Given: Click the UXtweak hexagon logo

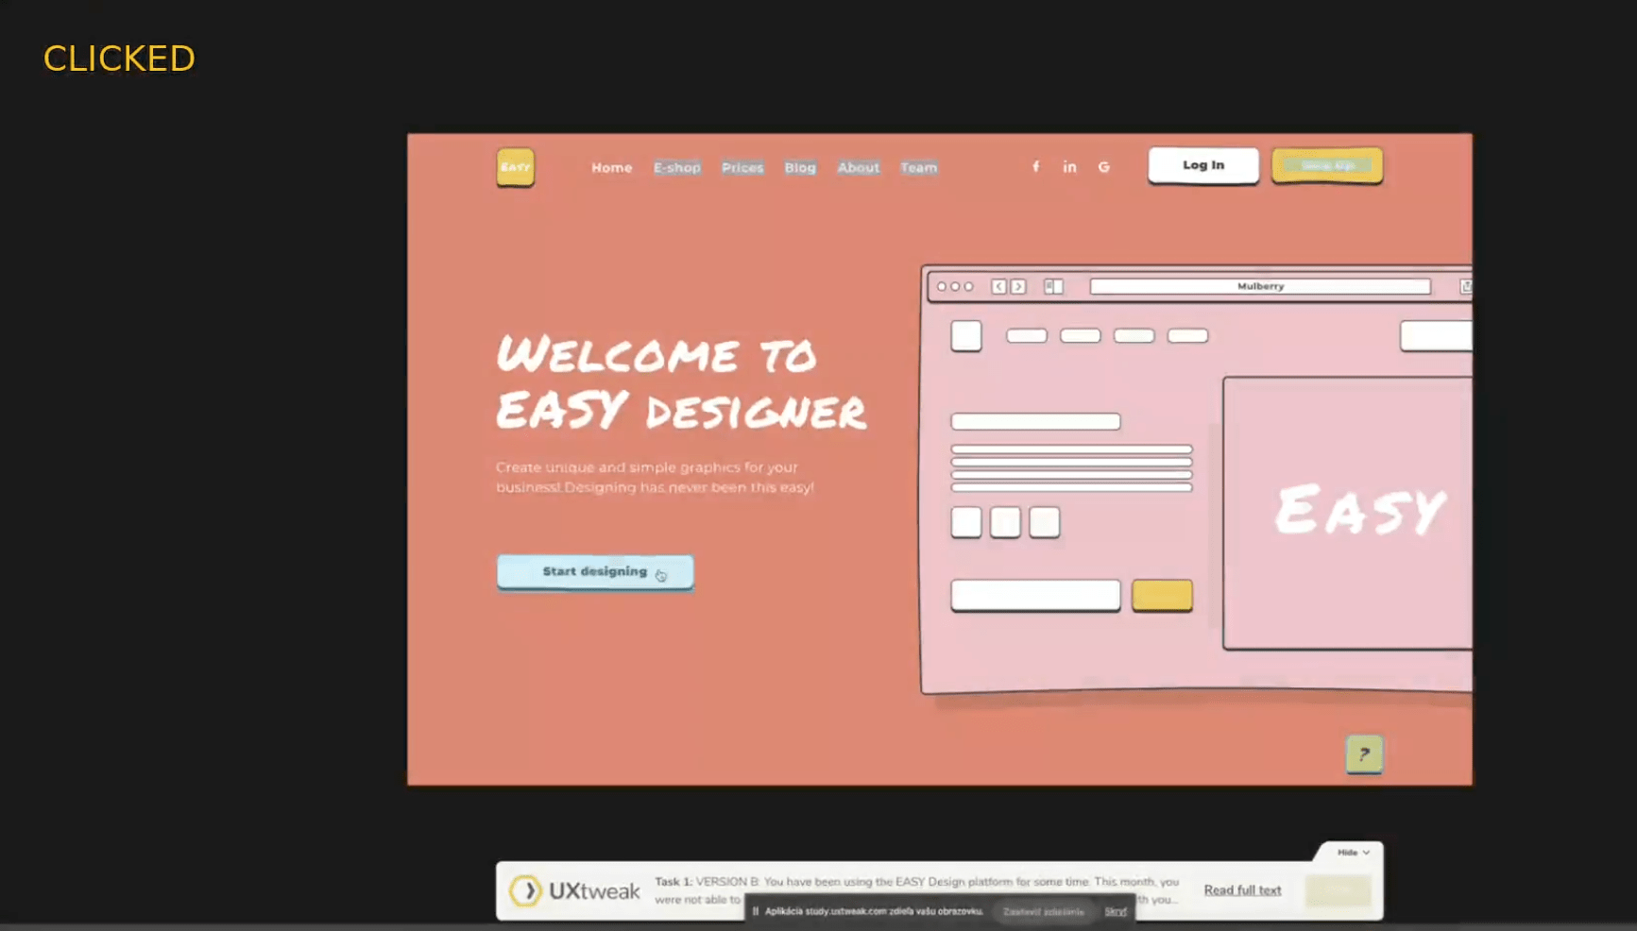Looking at the screenshot, I should pyautogui.click(x=525, y=890).
